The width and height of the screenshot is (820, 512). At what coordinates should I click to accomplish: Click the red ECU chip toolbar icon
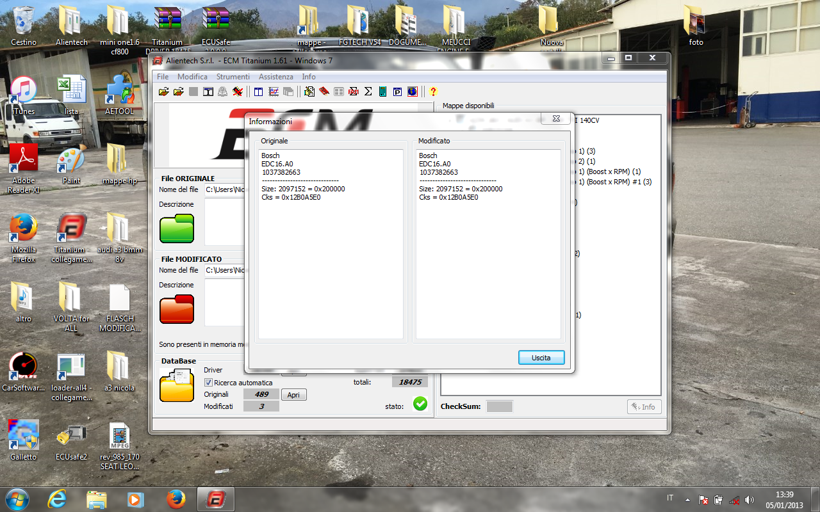point(324,92)
